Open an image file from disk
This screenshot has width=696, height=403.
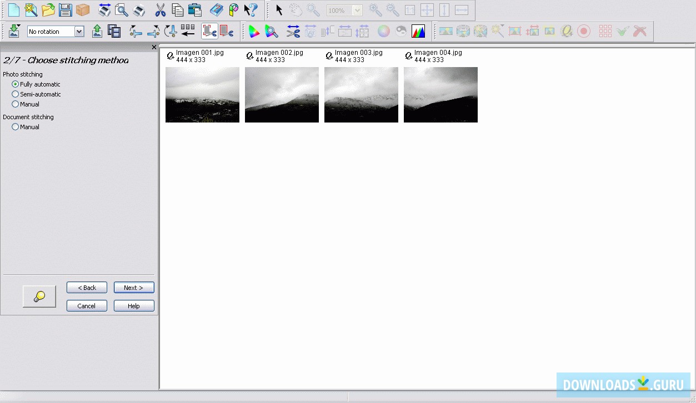[49, 10]
